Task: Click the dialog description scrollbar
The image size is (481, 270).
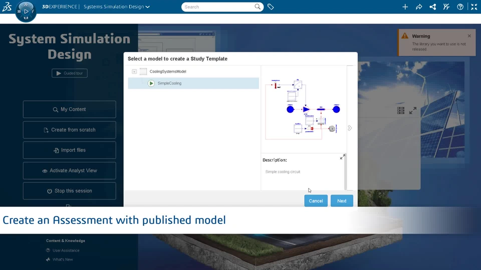Action: point(345,171)
